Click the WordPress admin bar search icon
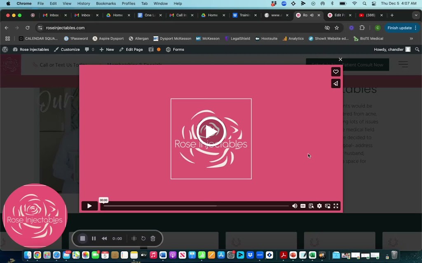 click(417, 49)
